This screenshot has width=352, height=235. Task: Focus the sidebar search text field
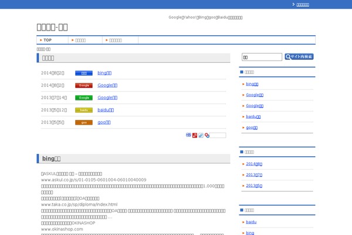point(262,57)
